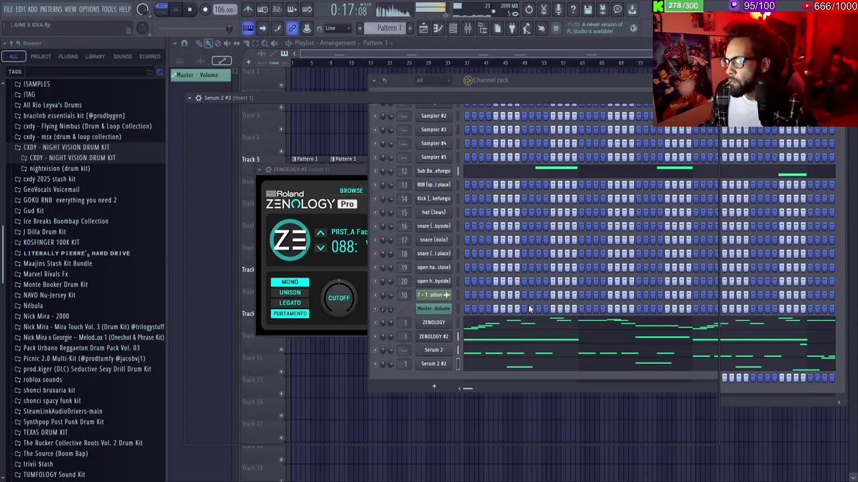Toggle loop recording icon
Screen dimensions: 858x482
[307, 9]
